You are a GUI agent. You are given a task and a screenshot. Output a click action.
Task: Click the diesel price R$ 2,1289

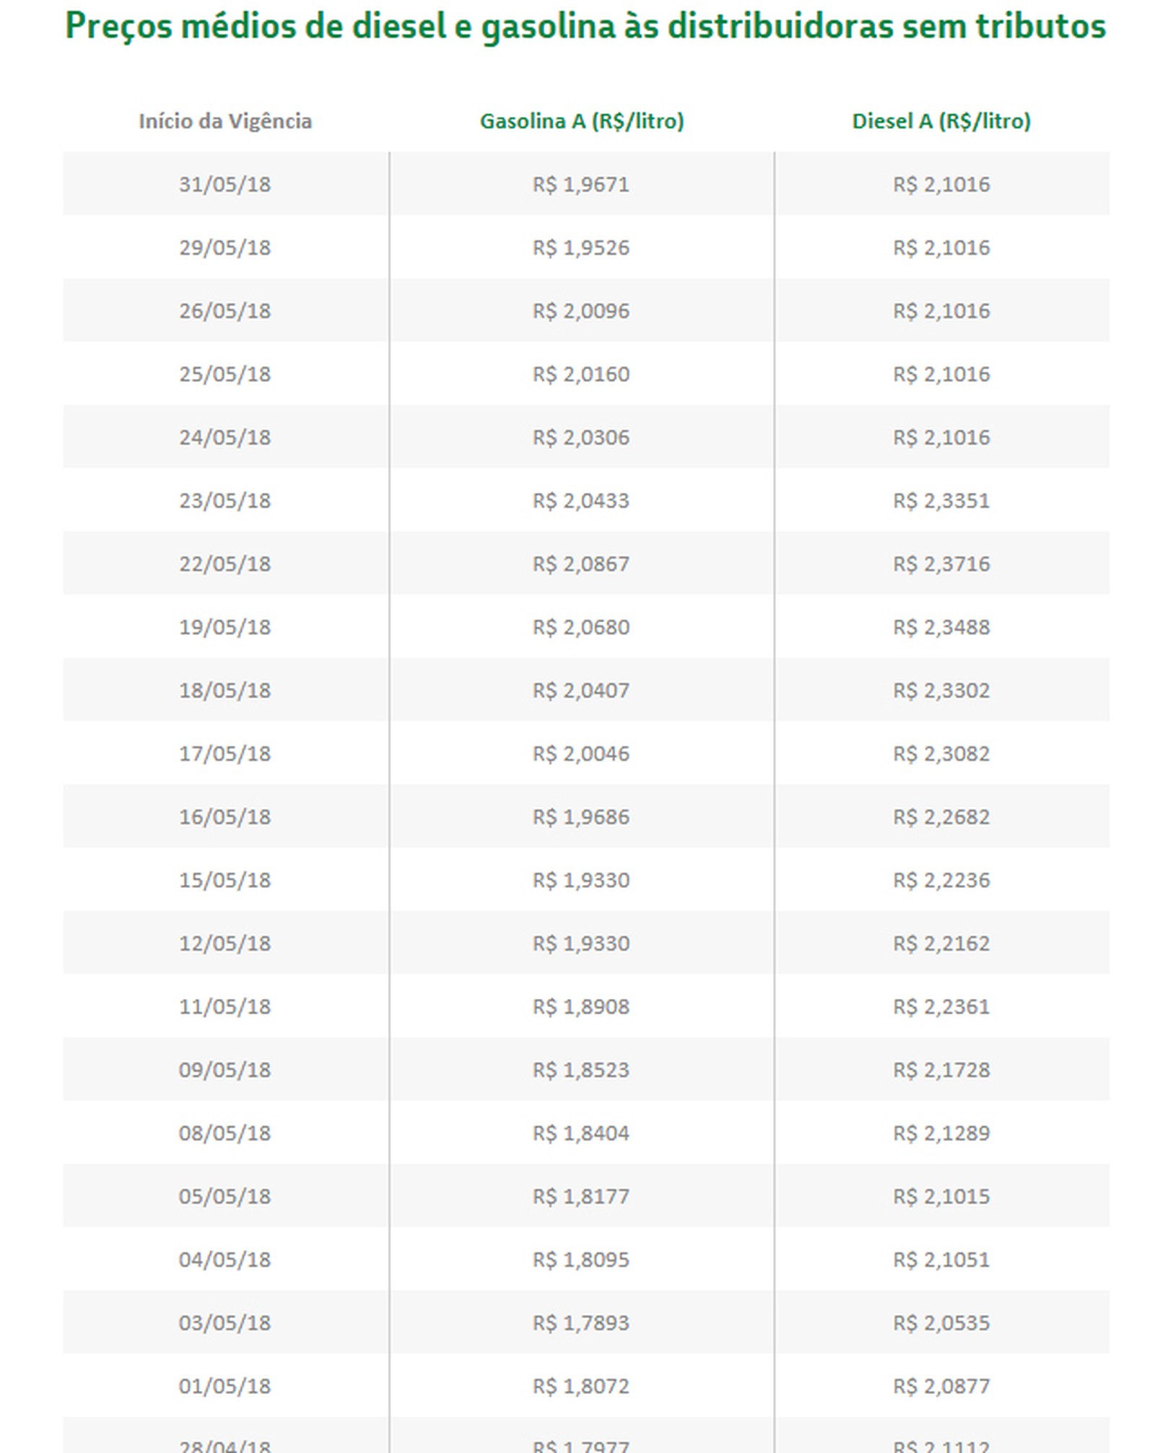(x=941, y=1133)
